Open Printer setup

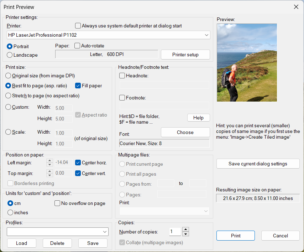(185, 55)
